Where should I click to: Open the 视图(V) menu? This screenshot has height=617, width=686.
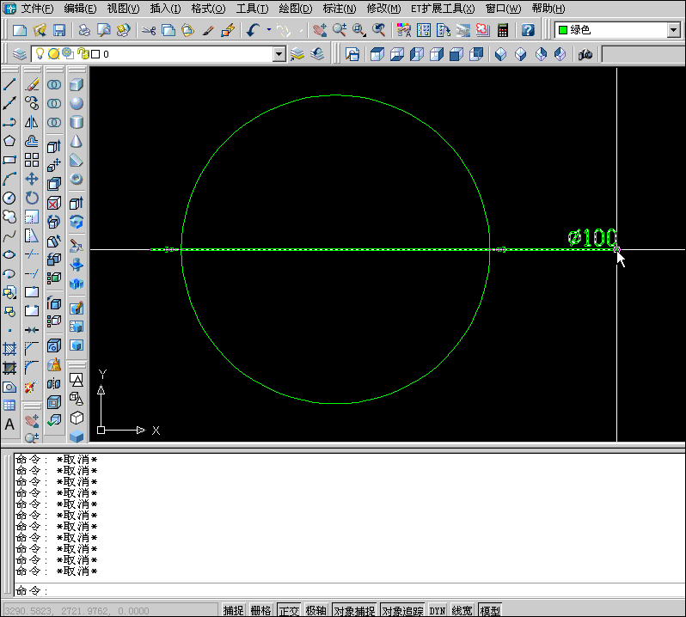click(x=123, y=9)
